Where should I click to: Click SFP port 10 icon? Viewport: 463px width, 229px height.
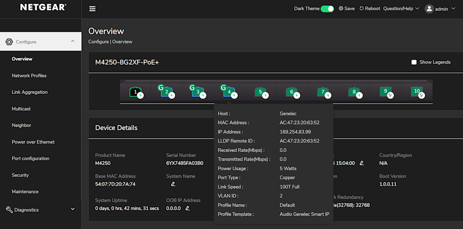tap(417, 92)
